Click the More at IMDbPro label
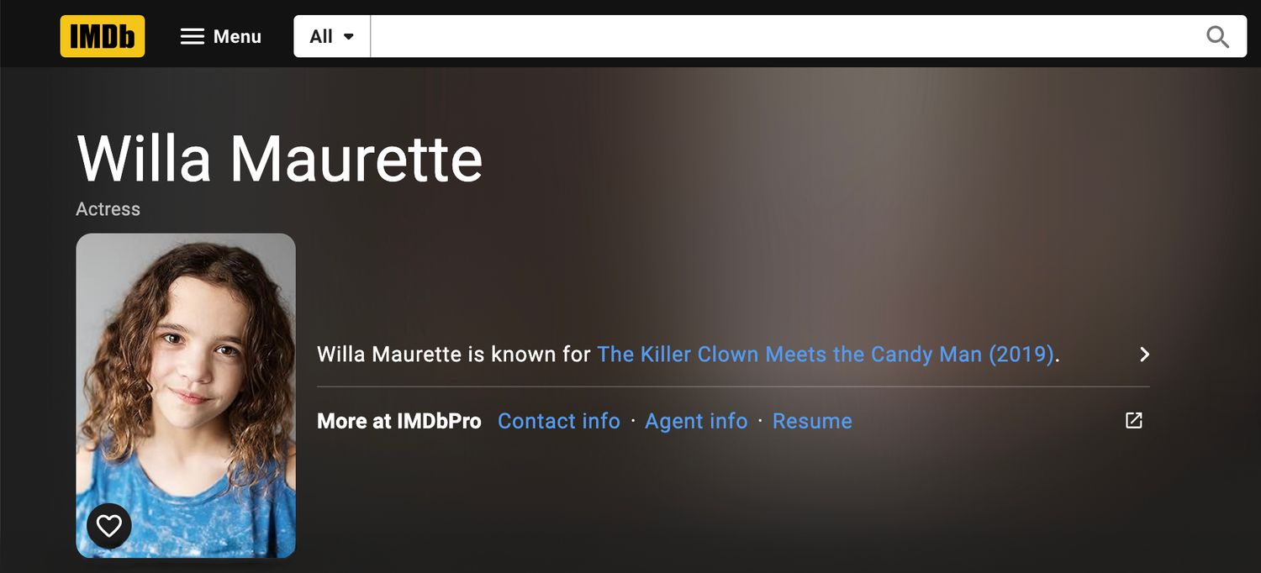The height and width of the screenshot is (573, 1261). [399, 421]
